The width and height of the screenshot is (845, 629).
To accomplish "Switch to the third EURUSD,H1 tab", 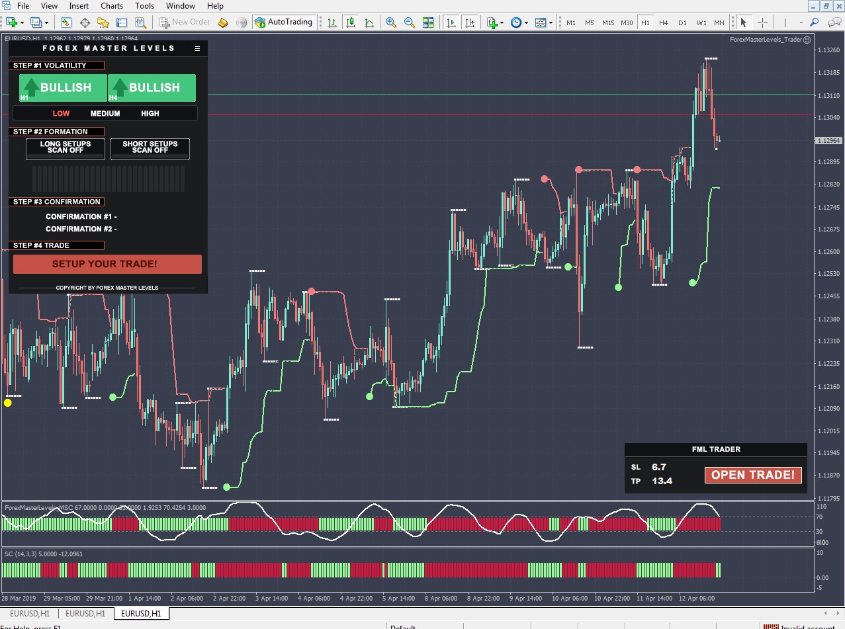I will click(141, 613).
